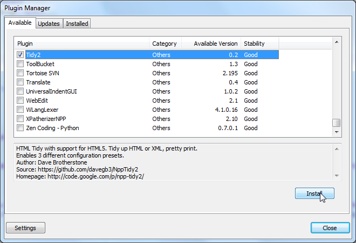Check the ToolBucket plugin checkbox

20,64
